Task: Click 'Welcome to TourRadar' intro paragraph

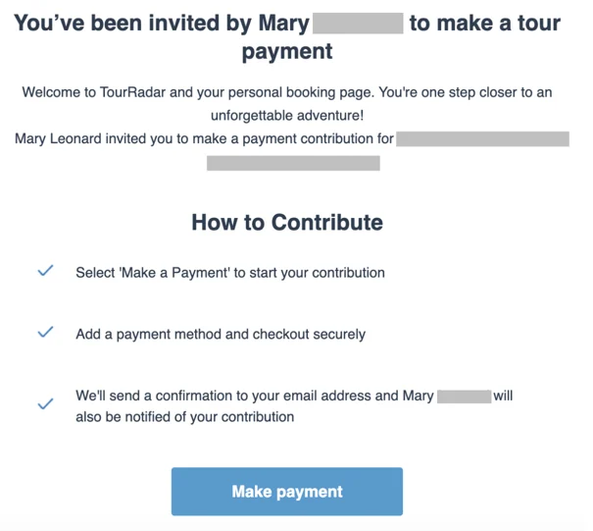Action: pos(287,103)
